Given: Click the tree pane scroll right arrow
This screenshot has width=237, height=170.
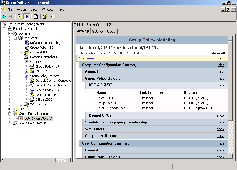Looking at the screenshot, I should click(68, 160).
